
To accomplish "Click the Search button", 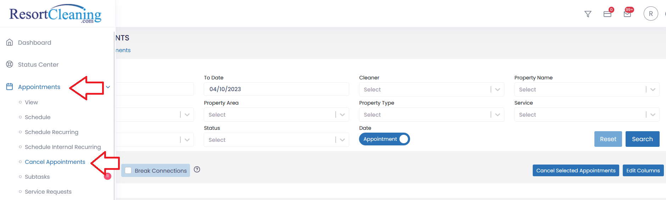I will pos(642,139).
